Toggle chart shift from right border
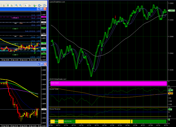176x127 pixels. 30,5
